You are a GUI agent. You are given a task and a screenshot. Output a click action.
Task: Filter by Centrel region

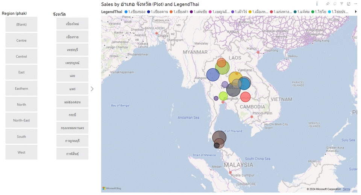coord(21,56)
